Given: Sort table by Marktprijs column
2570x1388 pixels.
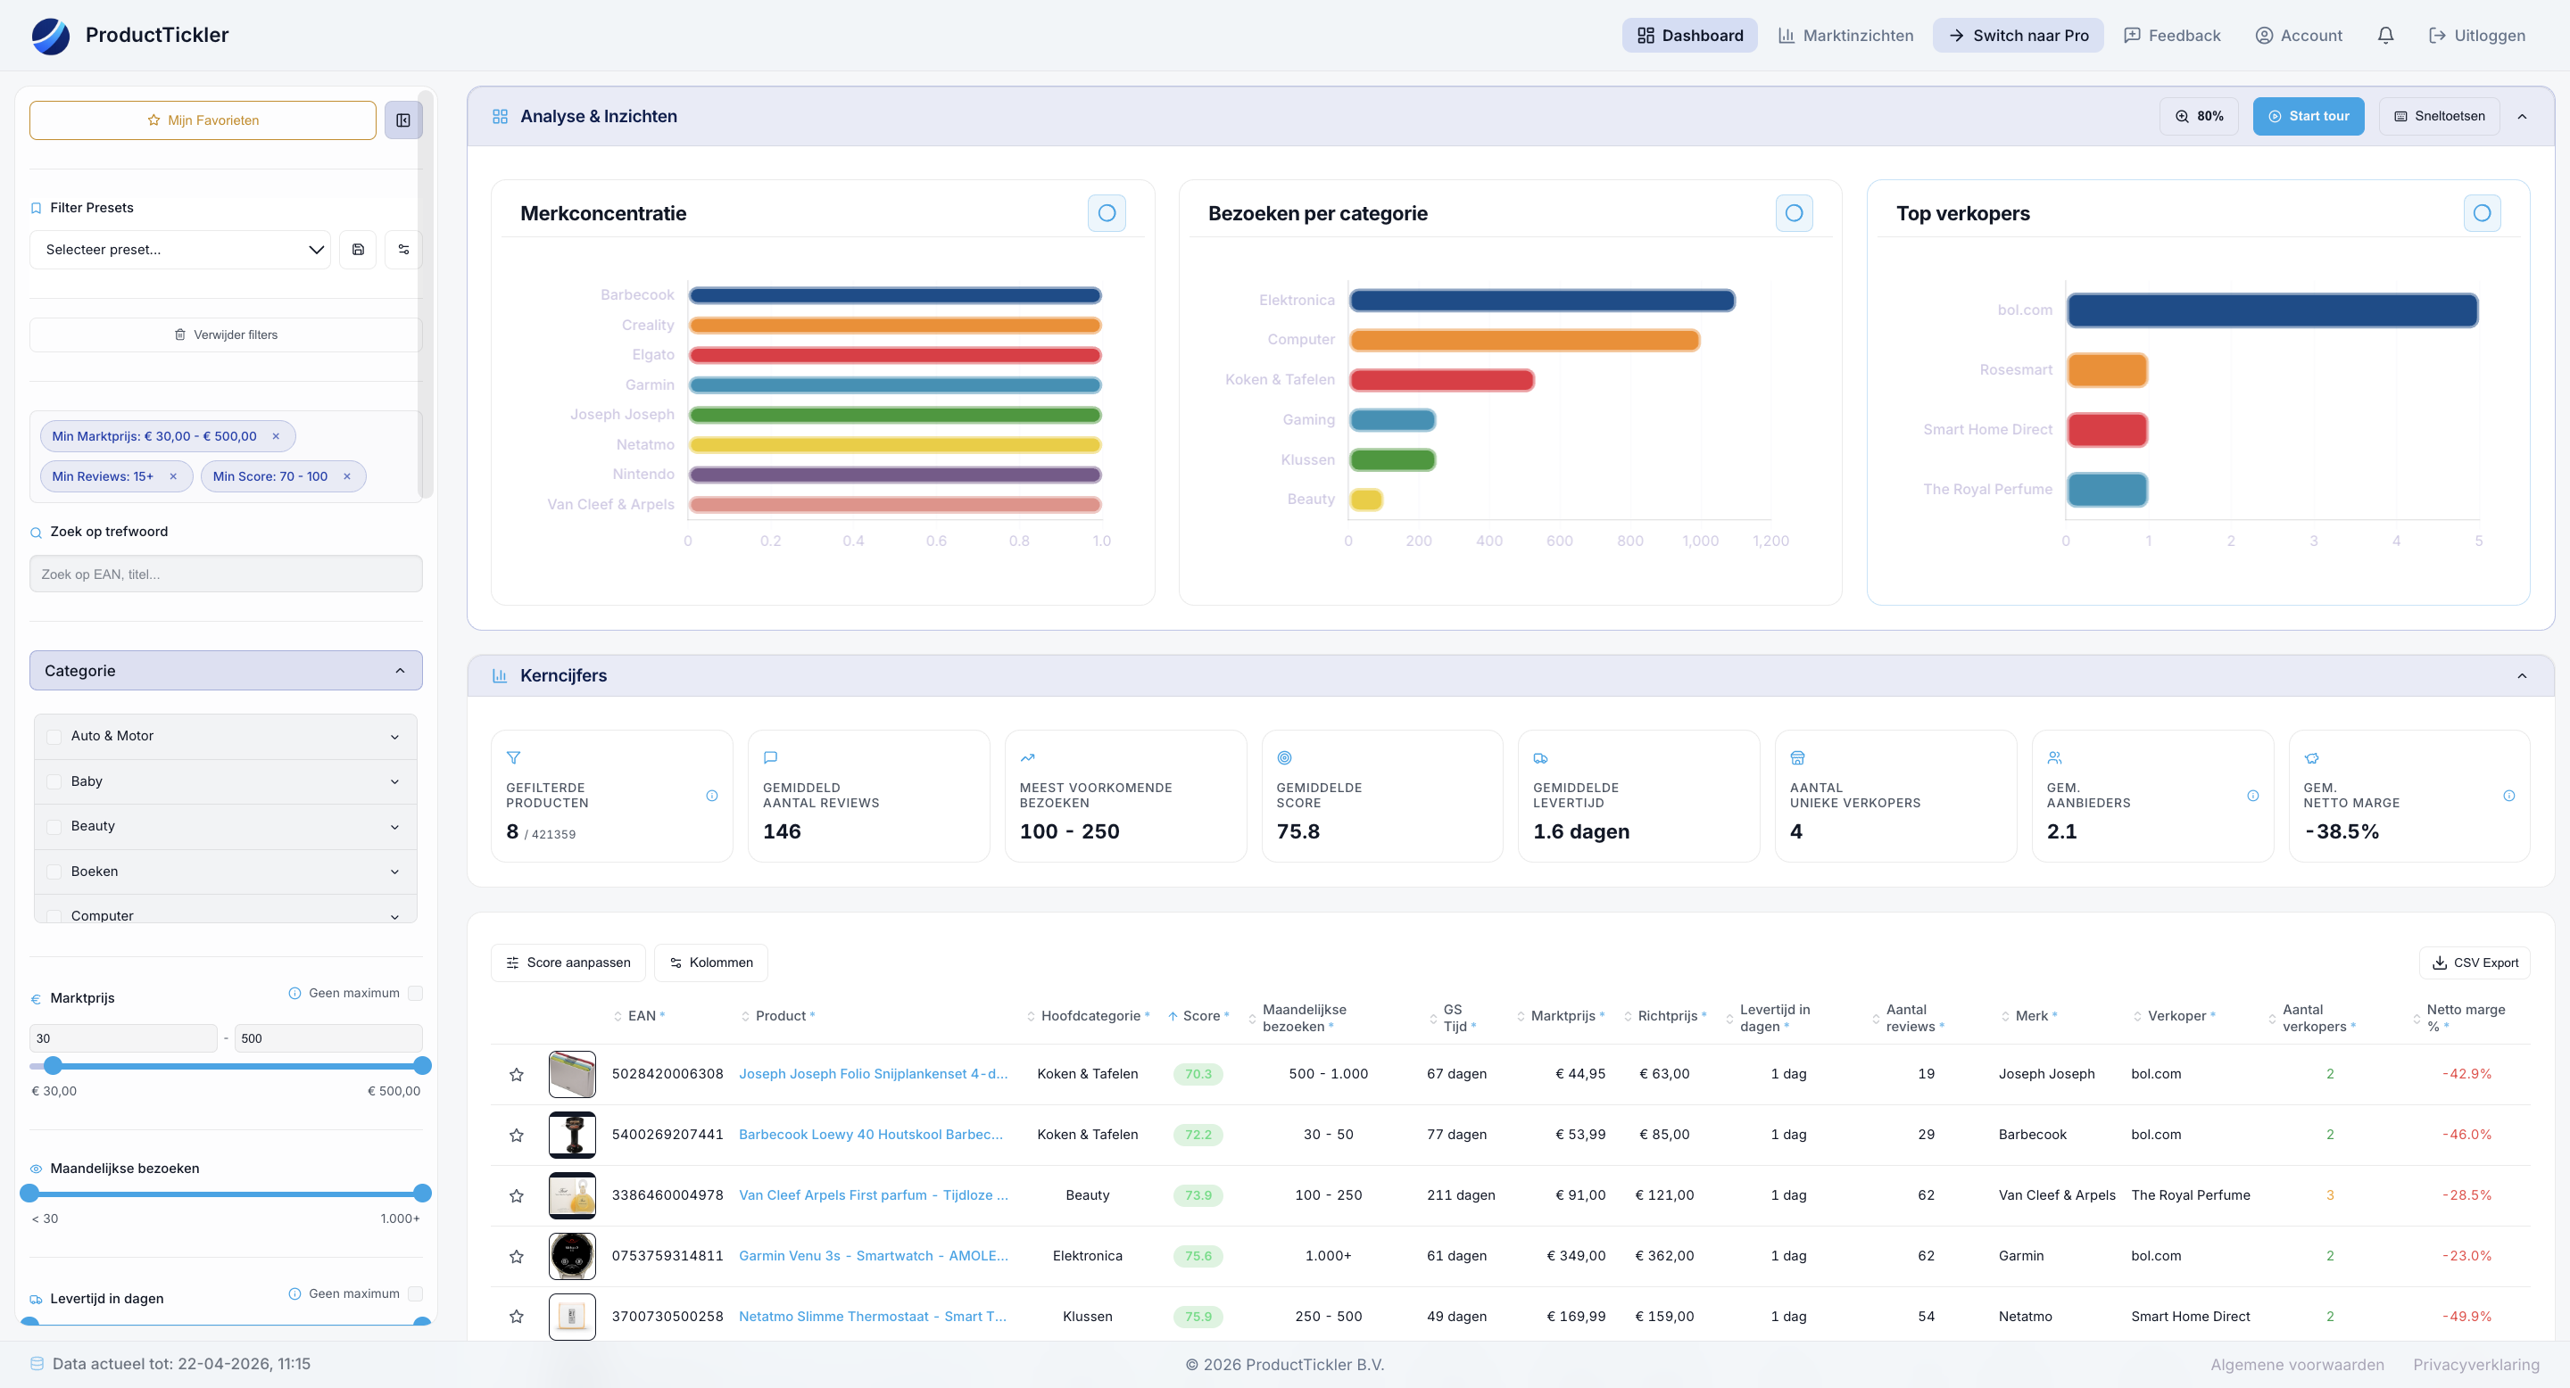Looking at the screenshot, I should (1562, 1016).
